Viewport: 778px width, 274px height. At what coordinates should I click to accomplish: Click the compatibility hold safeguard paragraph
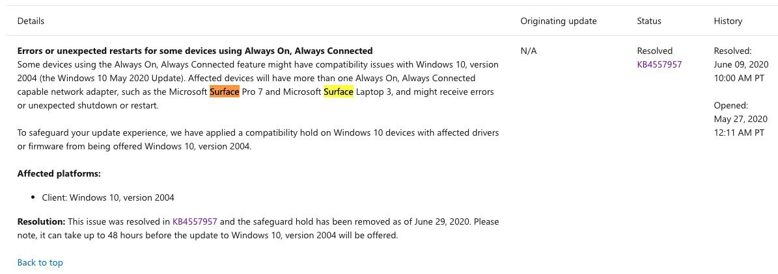258,139
